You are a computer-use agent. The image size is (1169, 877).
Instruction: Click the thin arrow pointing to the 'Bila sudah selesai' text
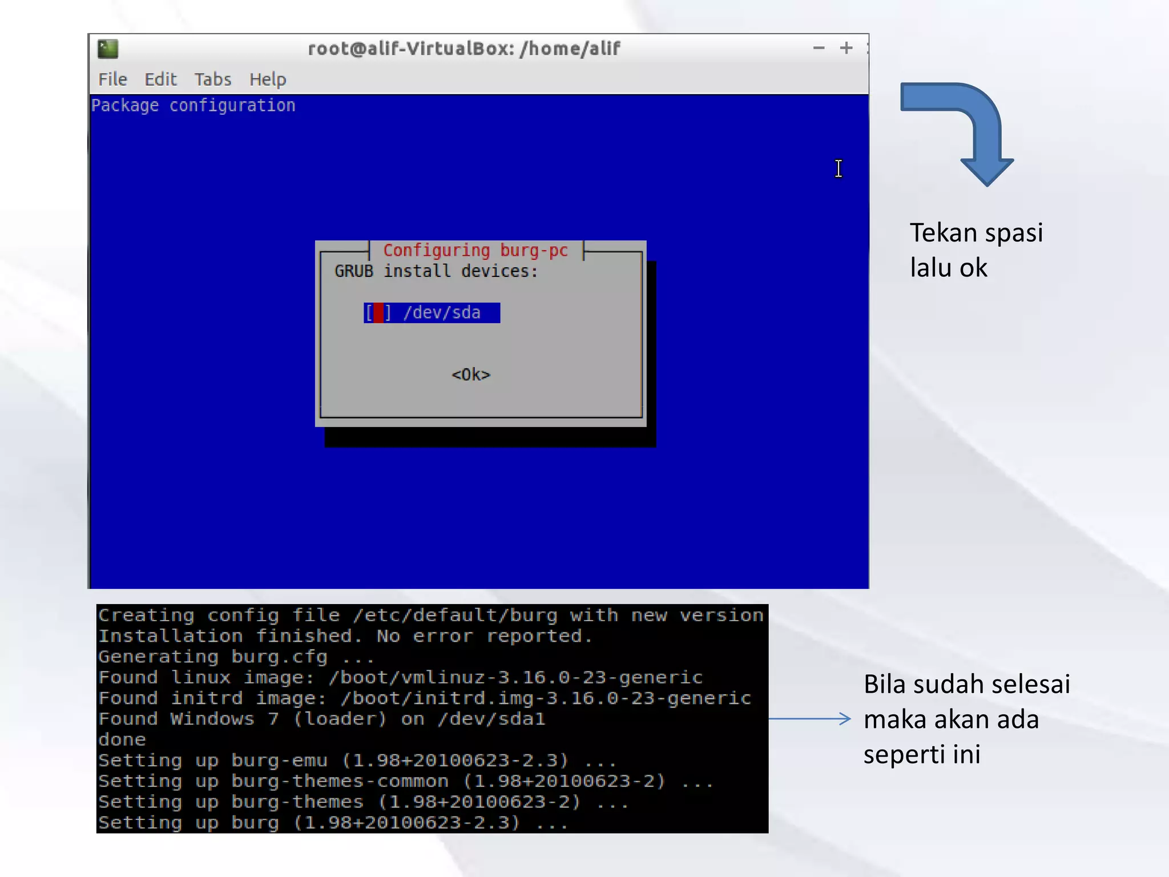coord(809,719)
